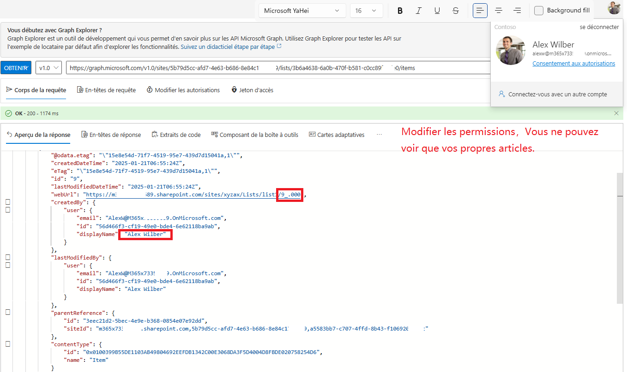Align text right

point(517,11)
